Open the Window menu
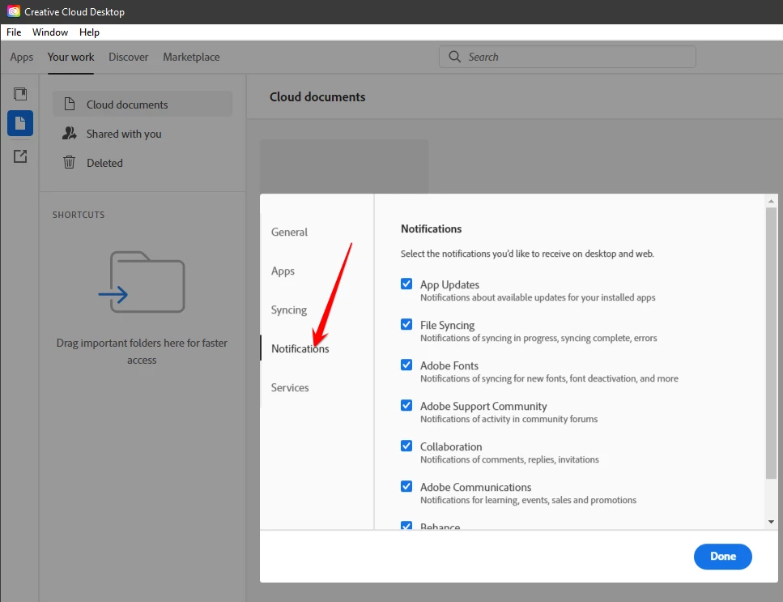The width and height of the screenshot is (783, 602). tap(50, 32)
